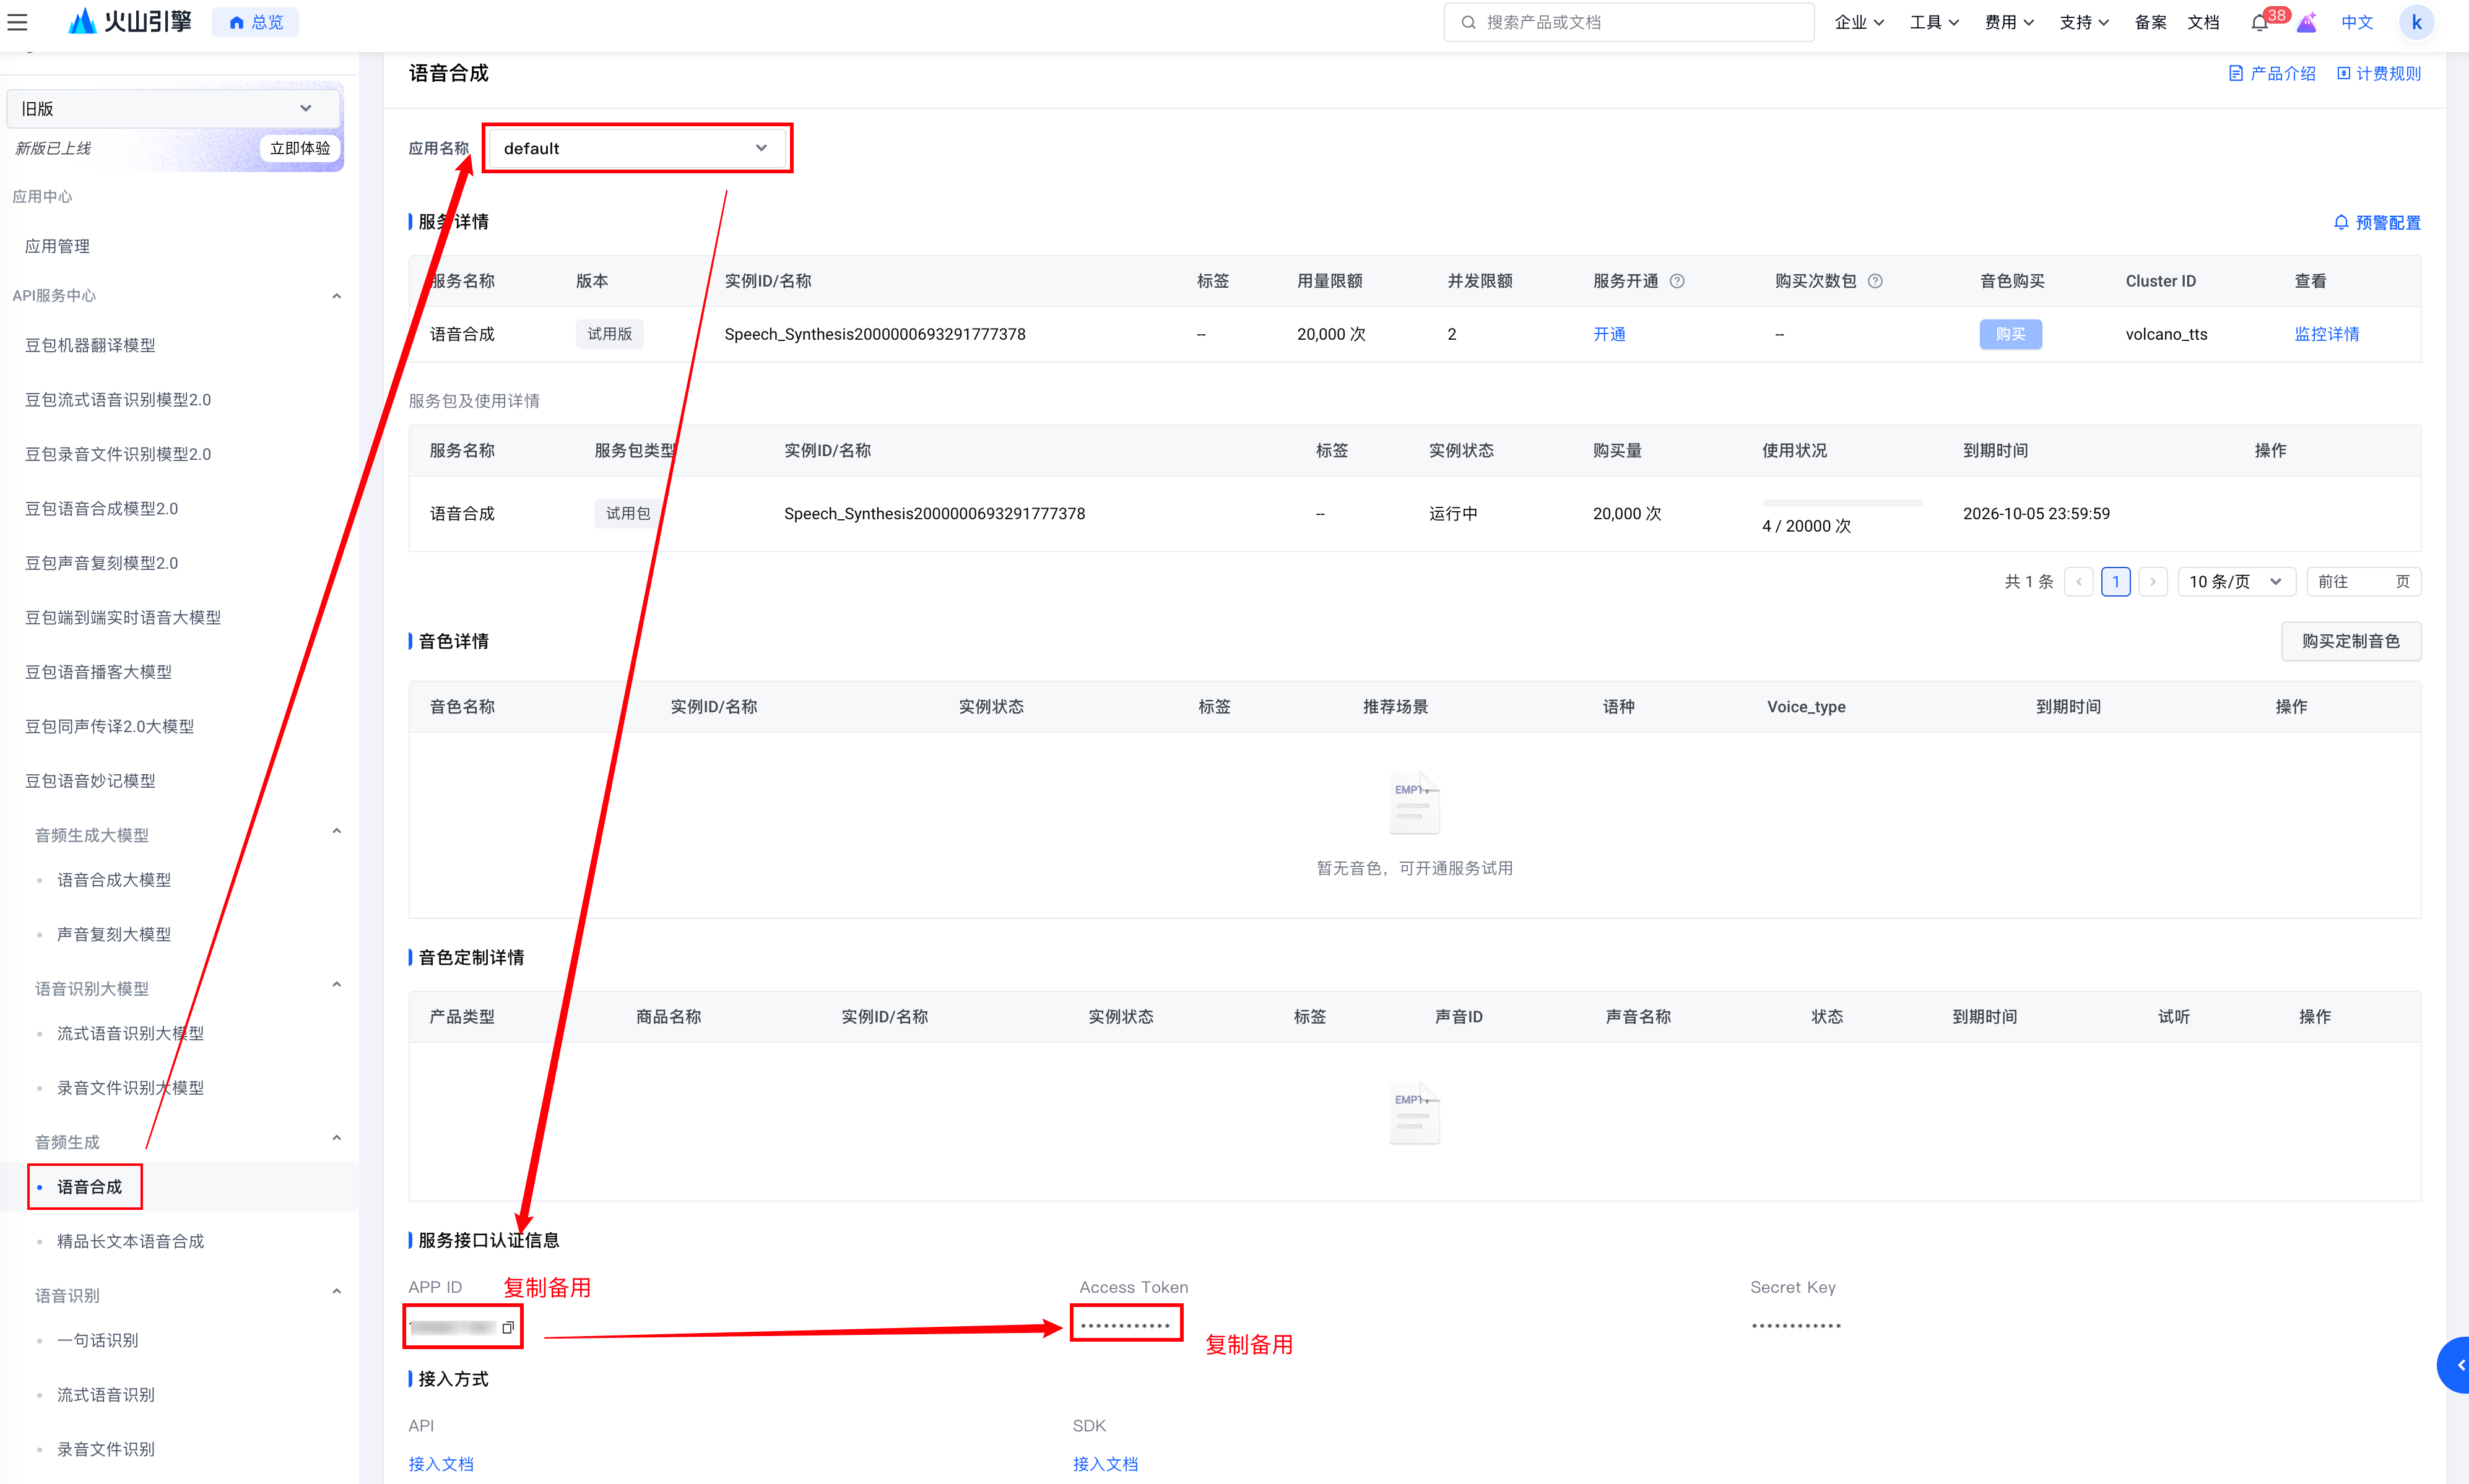Click the help icon beside 购买次数包

(1876, 281)
